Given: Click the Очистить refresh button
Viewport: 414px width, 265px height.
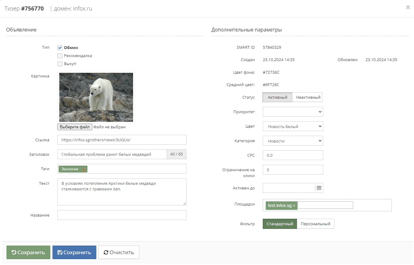Looking at the screenshot, I should (119, 252).
